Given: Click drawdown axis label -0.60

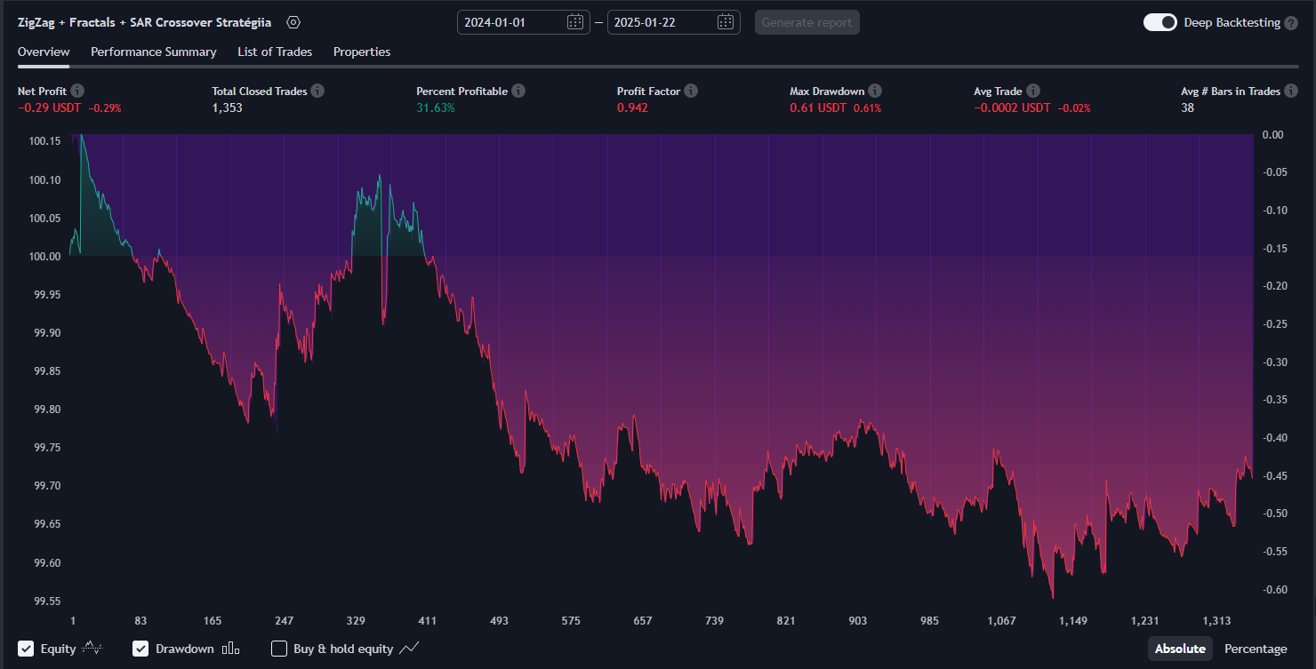Looking at the screenshot, I should 1273,589.
